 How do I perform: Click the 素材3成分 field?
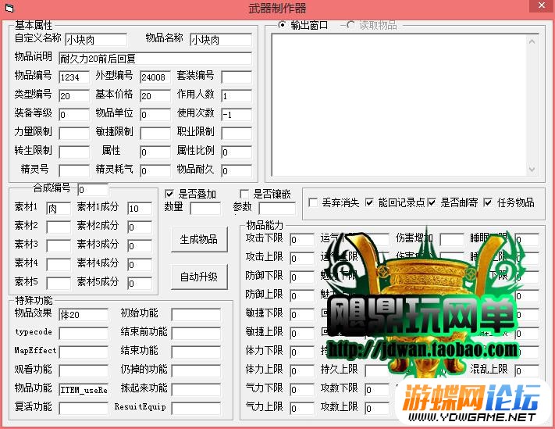(140, 246)
